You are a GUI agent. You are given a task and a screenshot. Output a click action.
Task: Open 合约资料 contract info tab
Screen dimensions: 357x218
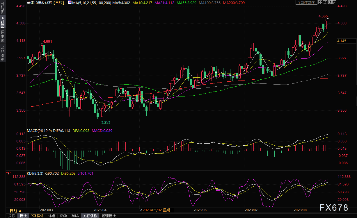point(3,53)
